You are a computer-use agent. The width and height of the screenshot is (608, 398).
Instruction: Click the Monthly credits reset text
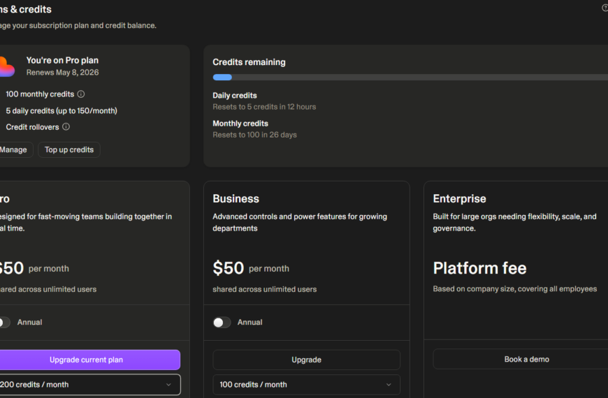[254, 135]
